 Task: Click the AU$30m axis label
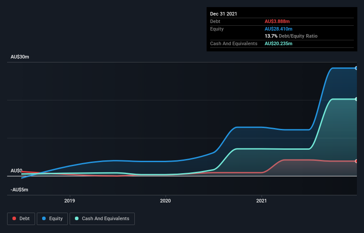(20, 57)
